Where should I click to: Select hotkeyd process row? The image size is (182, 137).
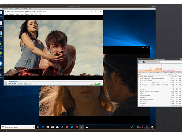(160, 97)
